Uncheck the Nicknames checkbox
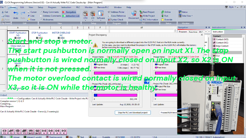246x138 pixels. tap(41, 20)
